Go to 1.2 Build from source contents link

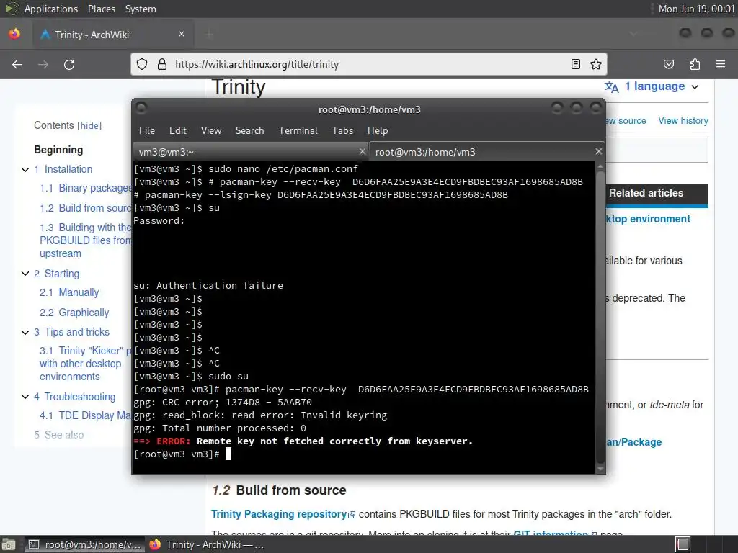[85, 208]
